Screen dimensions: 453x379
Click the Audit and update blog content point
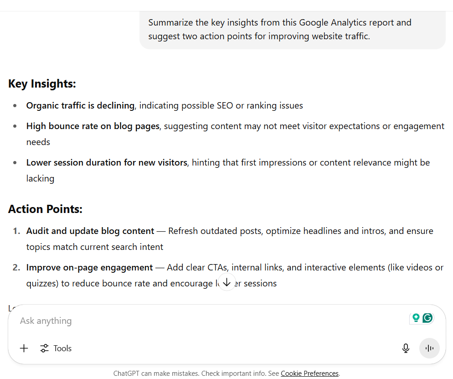89,231
